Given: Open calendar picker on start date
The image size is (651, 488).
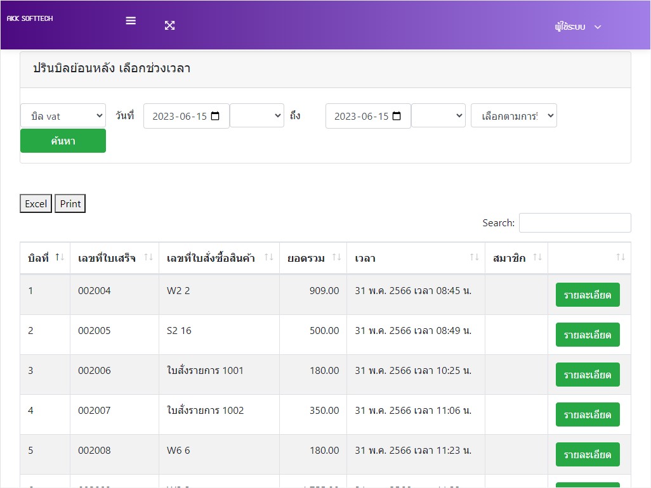Looking at the screenshot, I should 215,116.
